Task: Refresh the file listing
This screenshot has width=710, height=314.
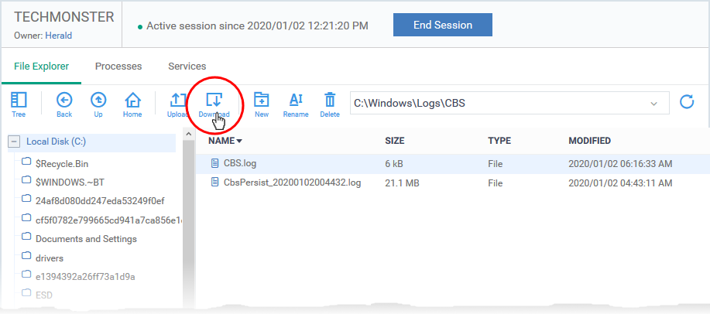Action: coord(686,102)
